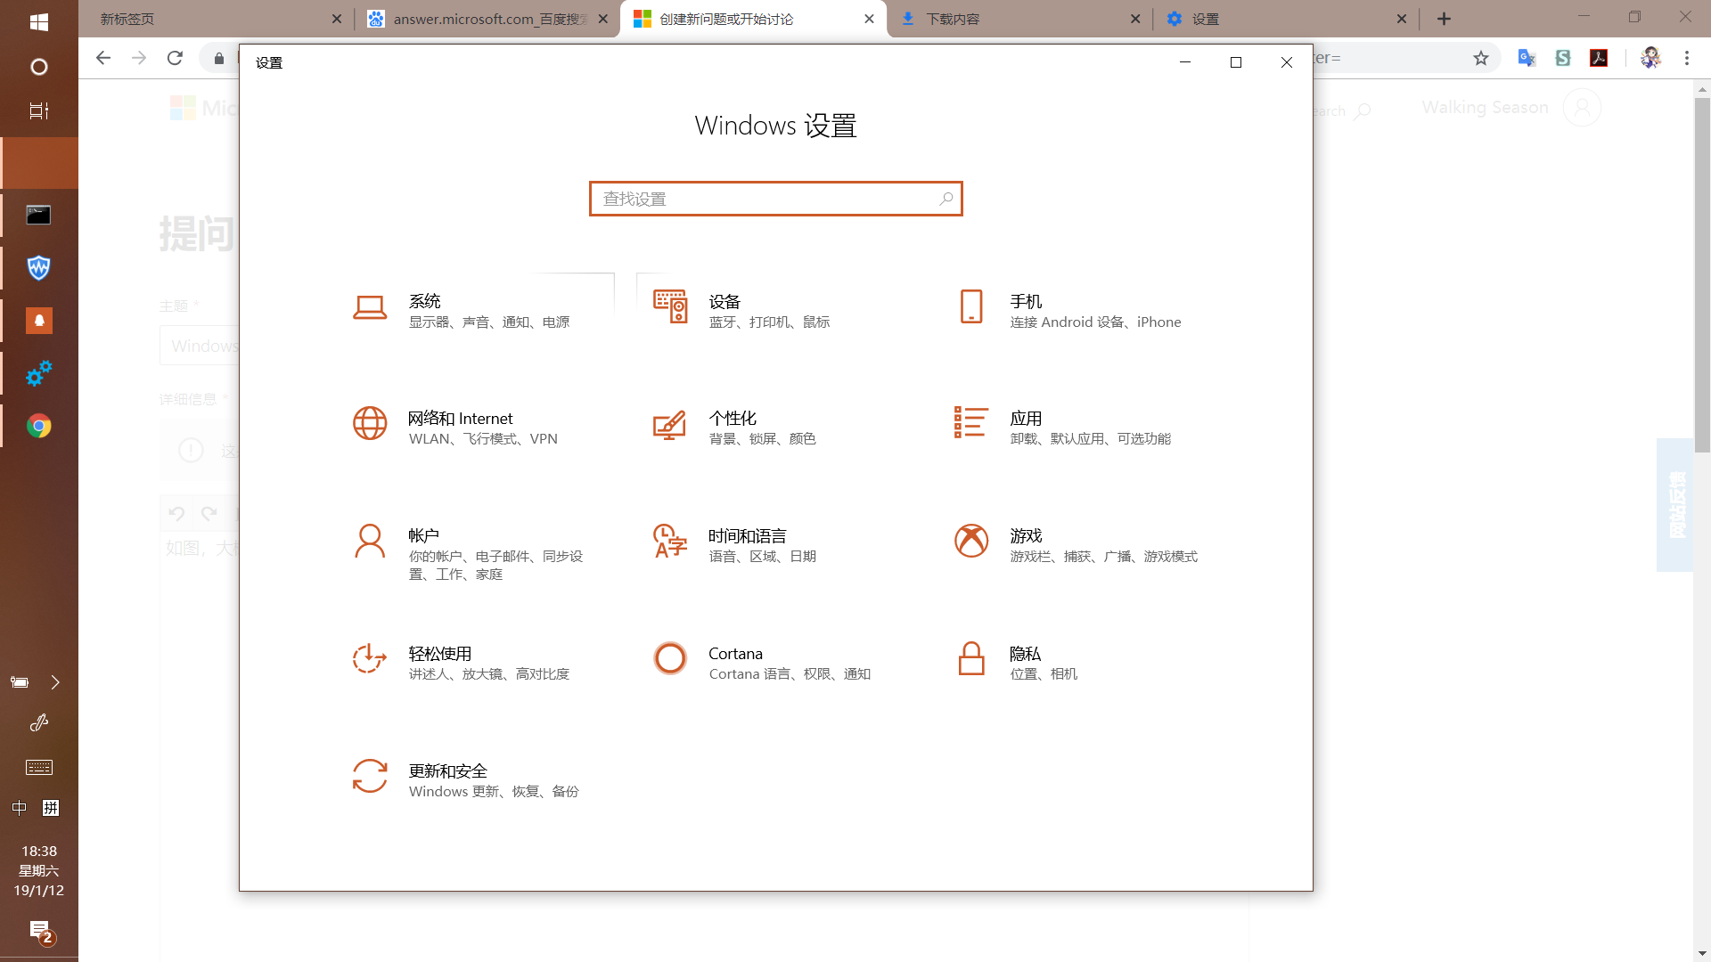Click the 网络和 Internet title text
The height and width of the screenshot is (962, 1711).
coord(460,419)
